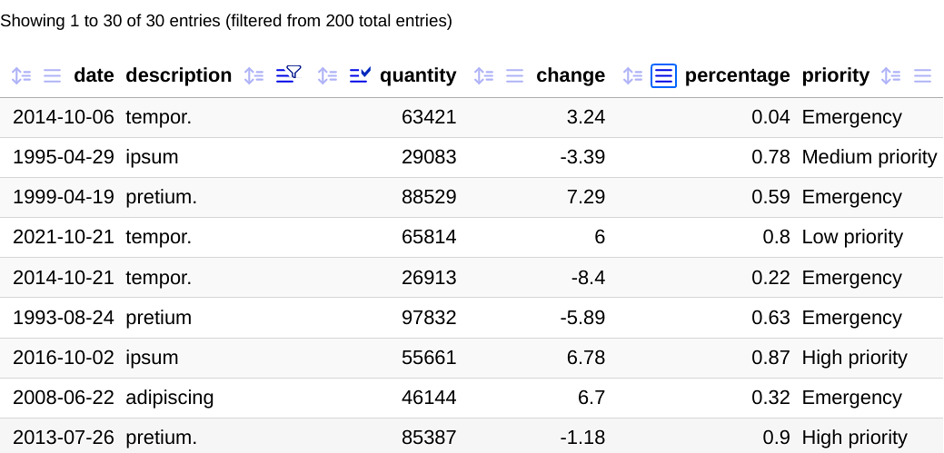This screenshot has height=453, width=944.
Task: Open the change column menu icon
Action: [x=515, y=76]
